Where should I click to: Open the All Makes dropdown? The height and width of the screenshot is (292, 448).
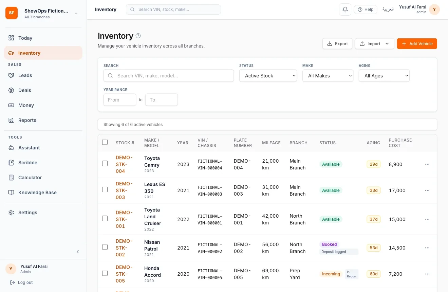pos(328,76)
